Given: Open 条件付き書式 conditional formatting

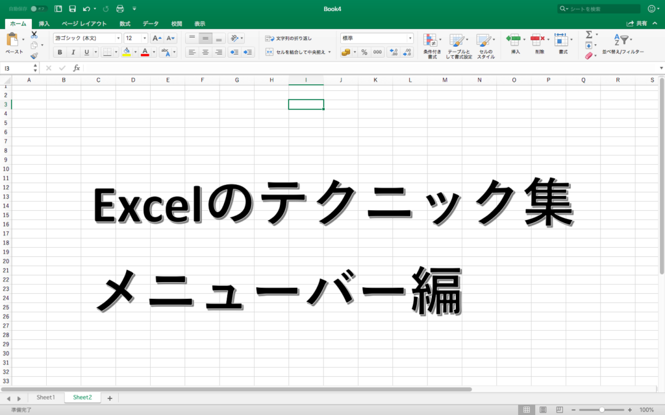Looking at the screenshot, I should (432, 46).
